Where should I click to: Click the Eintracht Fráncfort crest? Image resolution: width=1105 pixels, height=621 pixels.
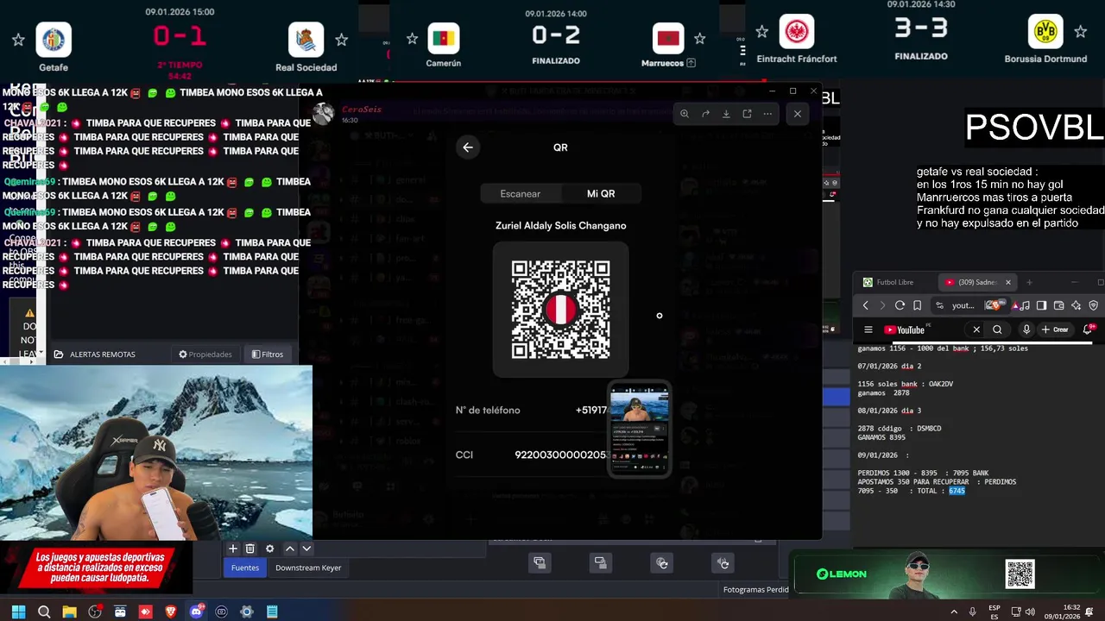click(x=796, y=32)
